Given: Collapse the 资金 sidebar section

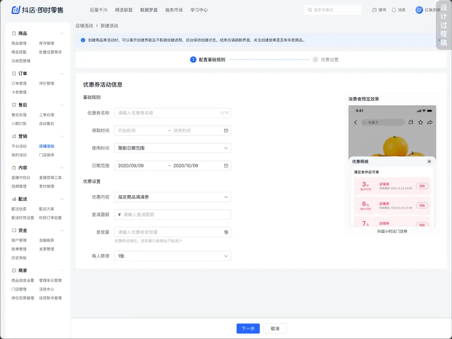Looking at the screenshot, I should [62, 230].
